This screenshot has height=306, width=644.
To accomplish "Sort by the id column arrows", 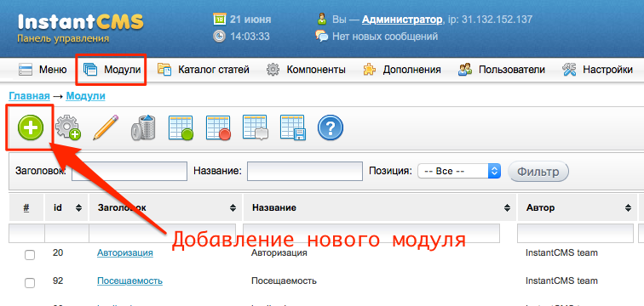I will 78,207.
